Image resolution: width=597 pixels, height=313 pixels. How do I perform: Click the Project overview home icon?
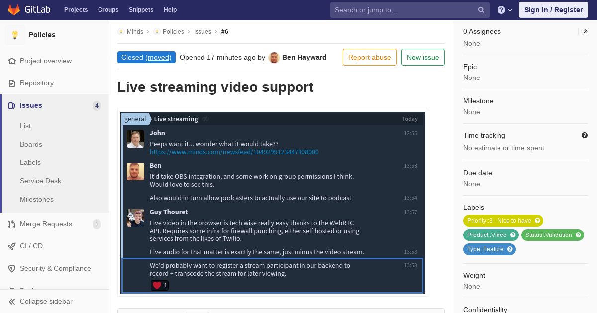[12, 61]
